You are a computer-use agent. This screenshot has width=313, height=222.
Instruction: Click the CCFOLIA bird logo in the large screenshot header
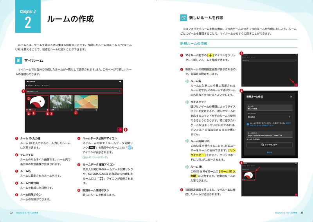[28, 82]
